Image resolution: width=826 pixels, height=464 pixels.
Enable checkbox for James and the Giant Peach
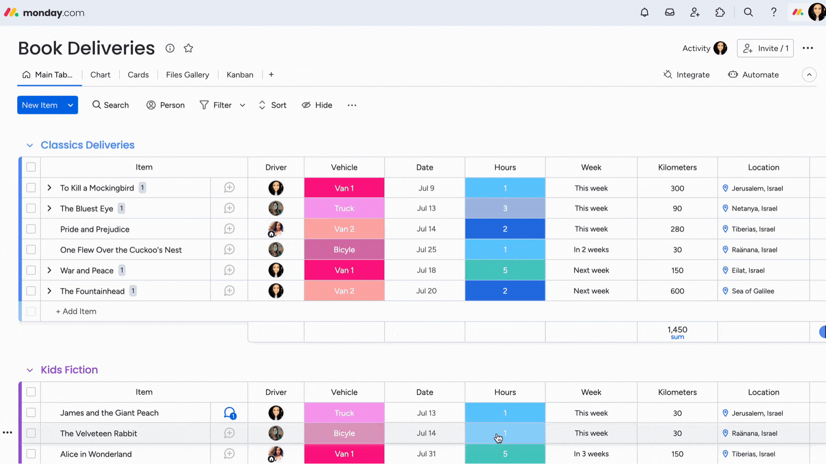tap(31, 412)
